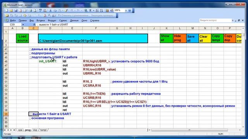Activate the Format Painter brush

point(66,10)
